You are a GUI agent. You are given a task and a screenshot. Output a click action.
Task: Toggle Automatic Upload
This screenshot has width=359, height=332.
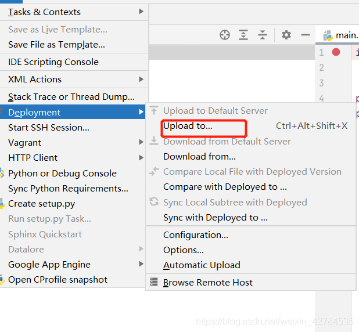[251, 265]
